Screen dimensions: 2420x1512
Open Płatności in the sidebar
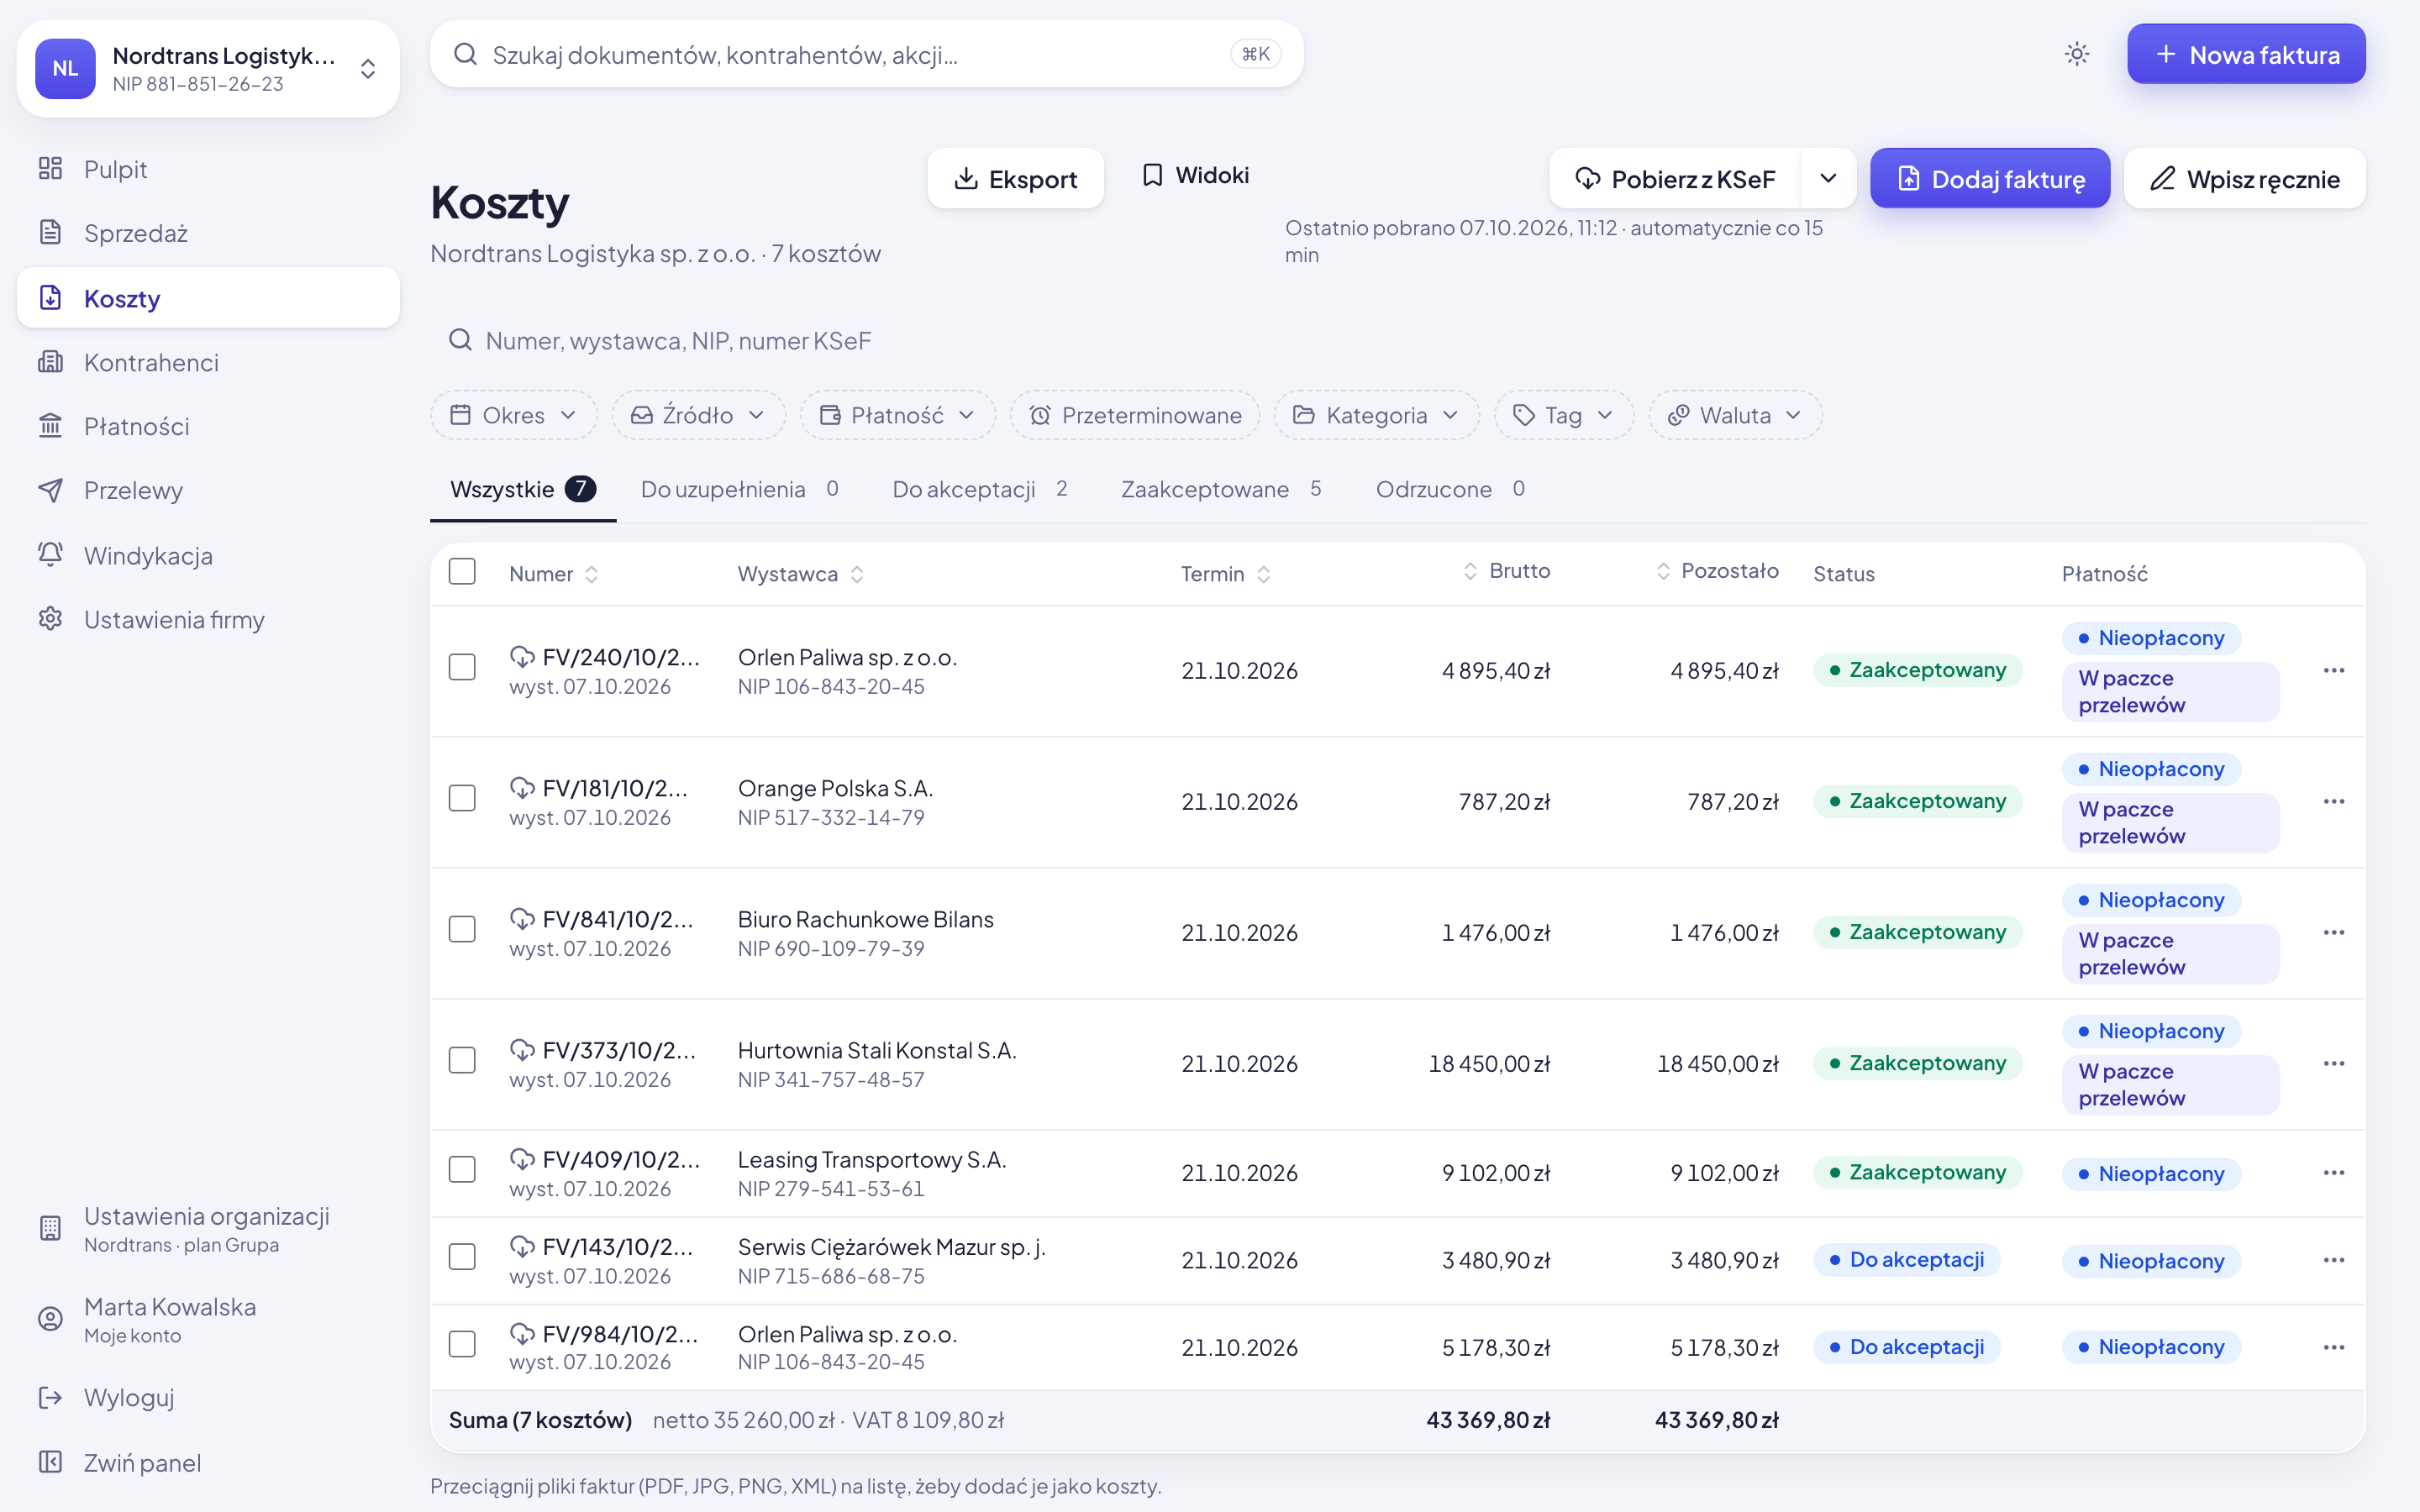pos(208,426)
